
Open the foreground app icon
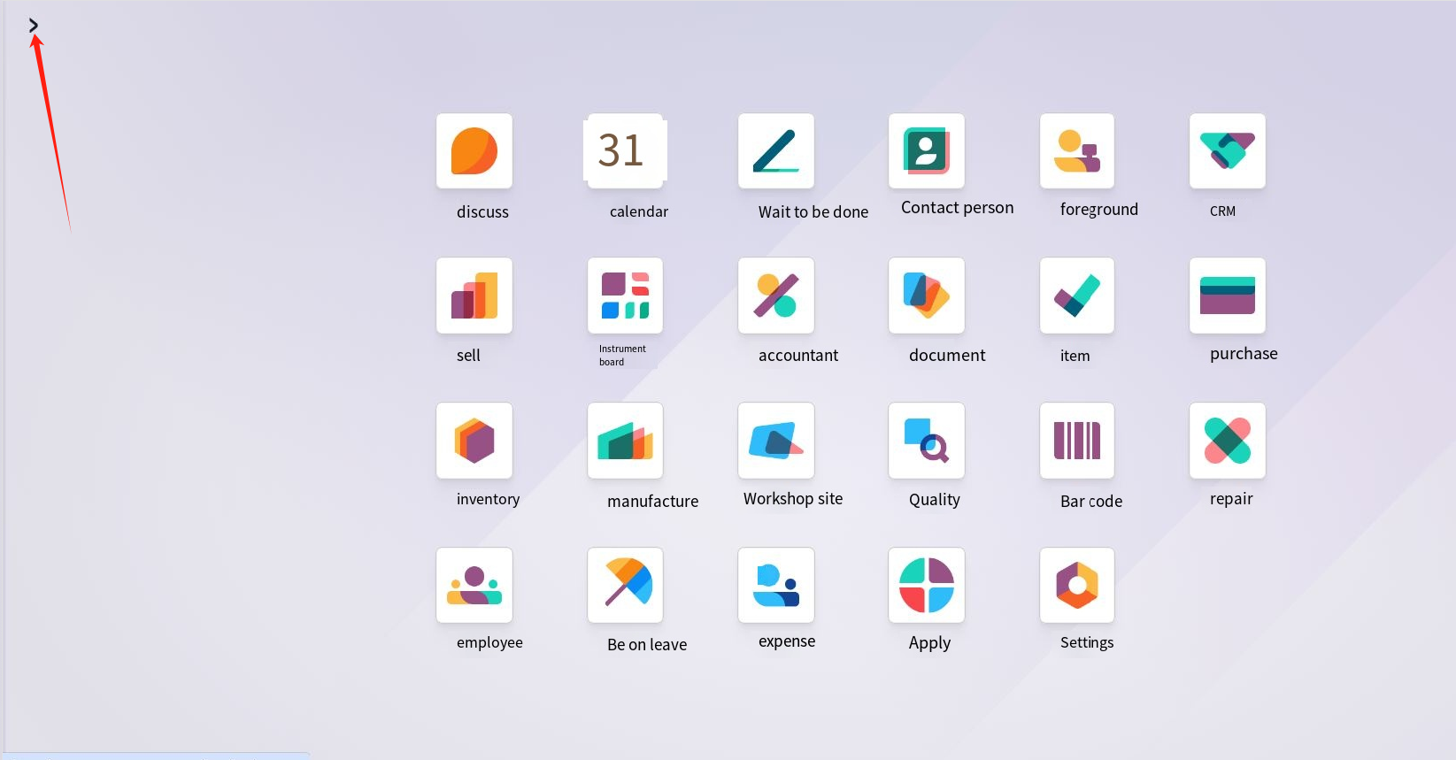1077,150
